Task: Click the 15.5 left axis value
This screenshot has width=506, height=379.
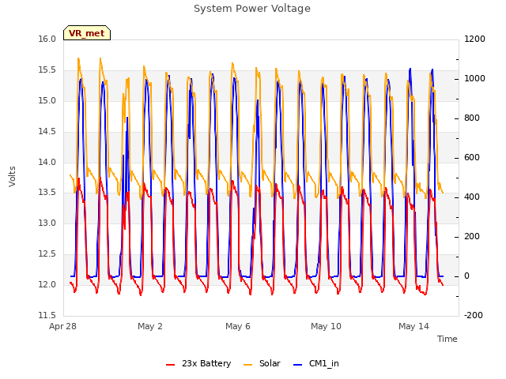Action: 47,70
